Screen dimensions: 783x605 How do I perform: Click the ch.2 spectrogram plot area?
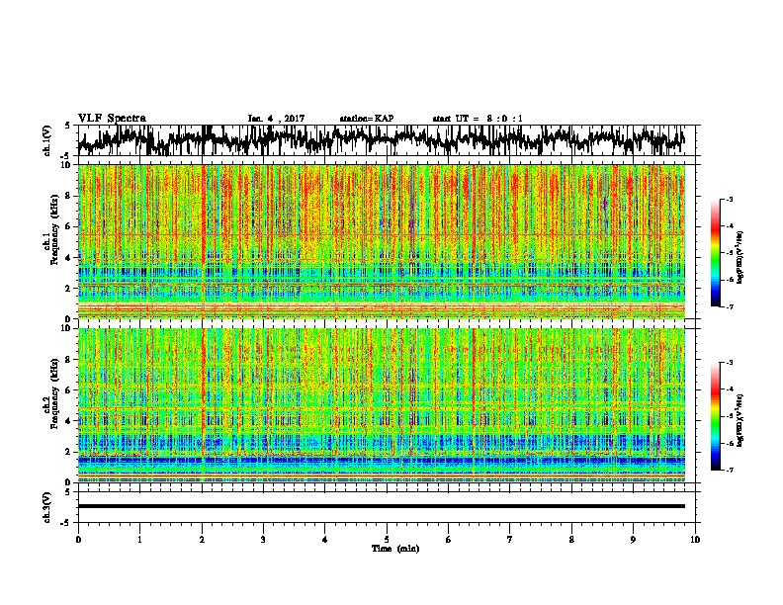pyautogui.click(x=382, y=405)
